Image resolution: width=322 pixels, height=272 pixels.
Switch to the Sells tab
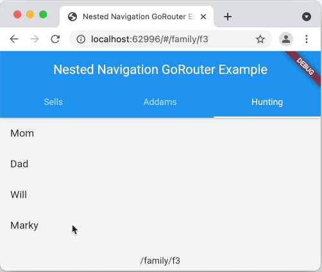pyautogui.click(x=53, y=102)
